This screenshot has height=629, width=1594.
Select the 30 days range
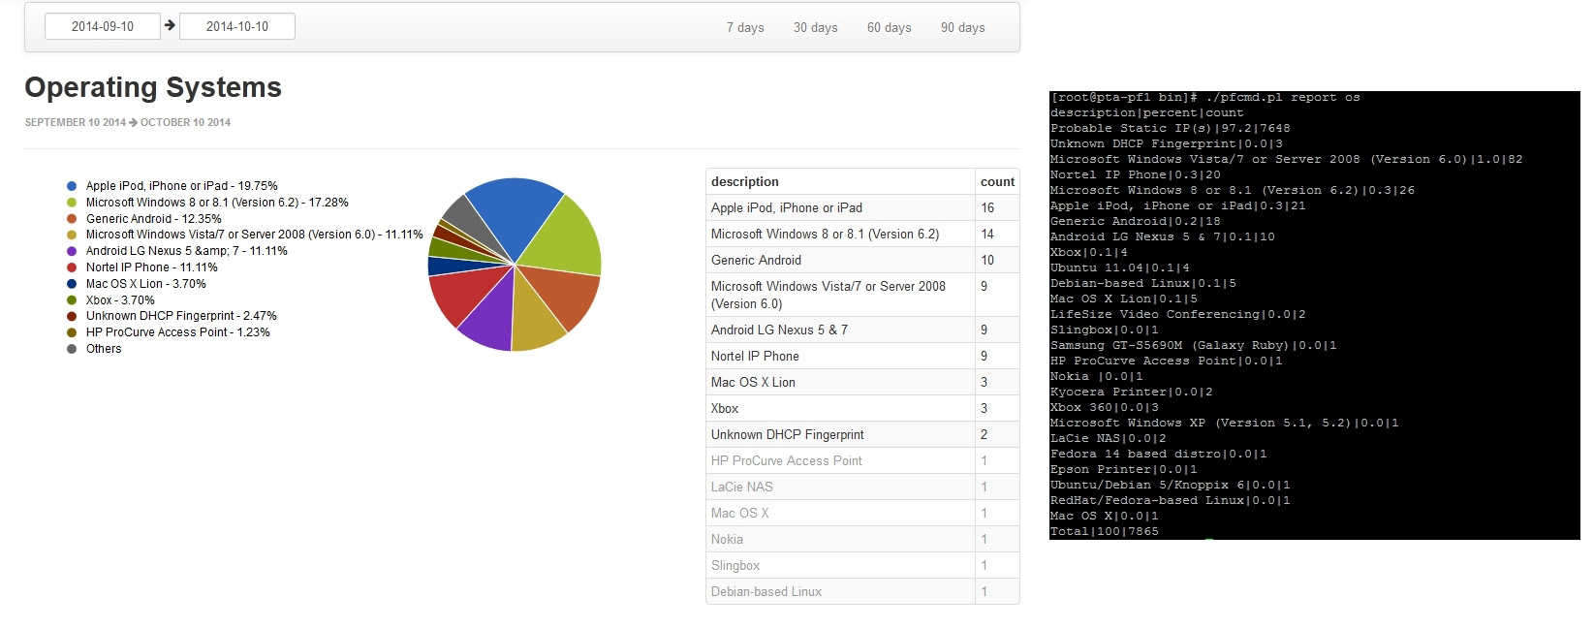815,27
